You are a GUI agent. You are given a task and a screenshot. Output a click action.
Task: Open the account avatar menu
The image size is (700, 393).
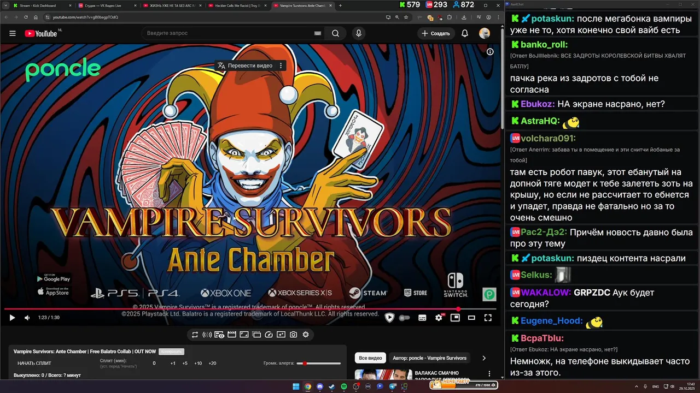(485, 33)
